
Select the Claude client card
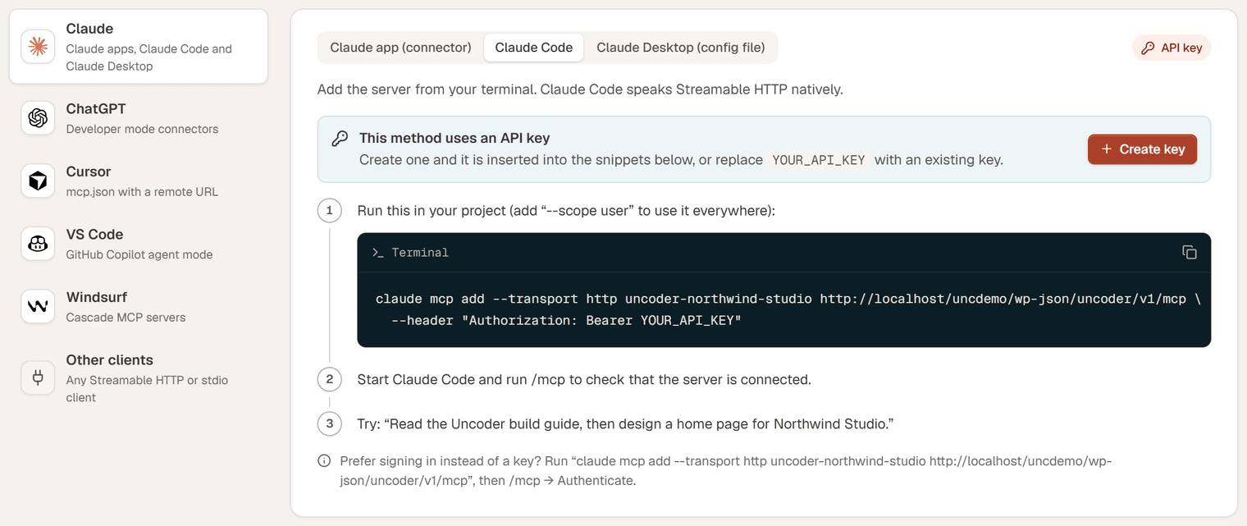coord(139,47)
